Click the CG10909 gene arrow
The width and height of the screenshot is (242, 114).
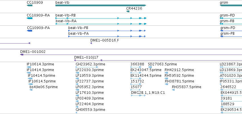pyautogui.click(x=30, y=5)
